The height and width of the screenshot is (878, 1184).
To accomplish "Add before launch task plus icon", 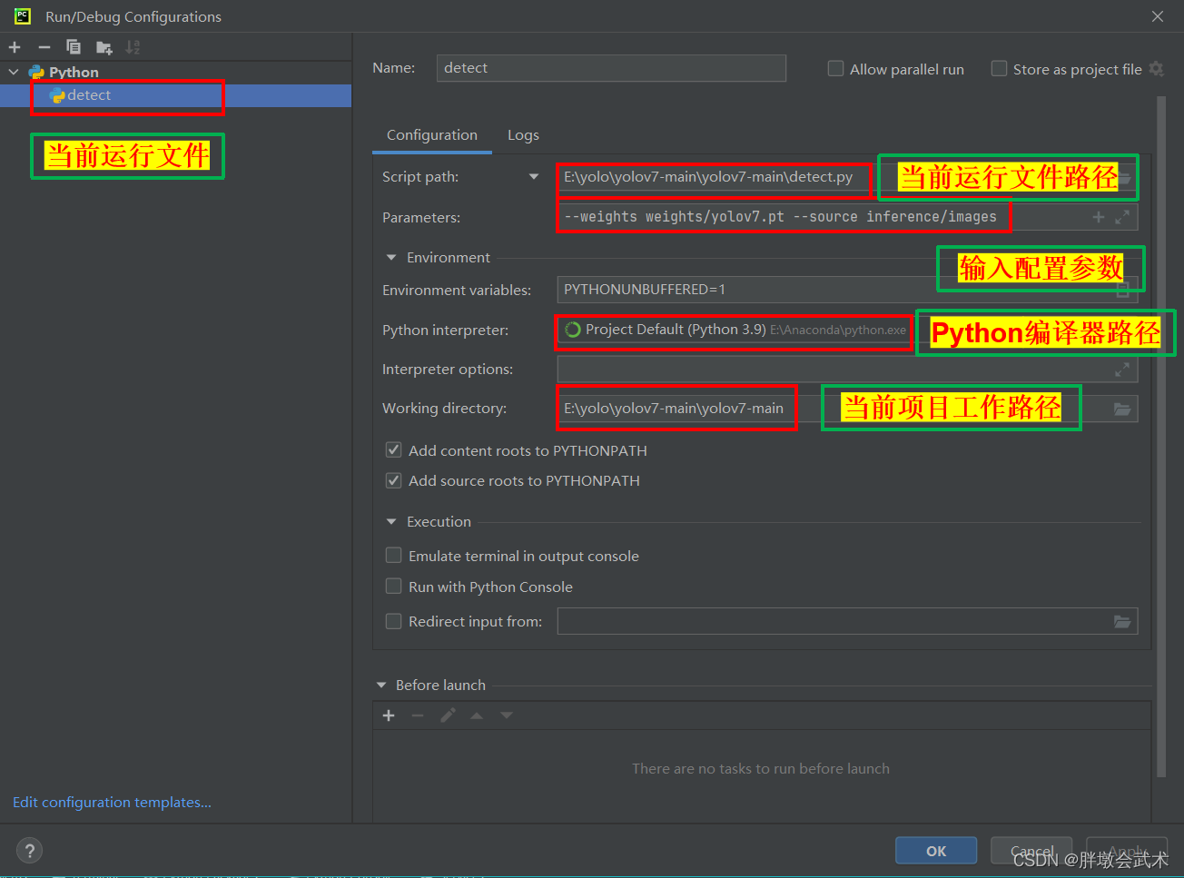I will point(389,715).
